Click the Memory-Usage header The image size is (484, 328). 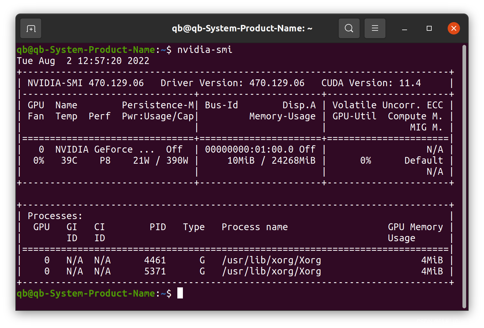pyautogui.click(x=282, y=116)
